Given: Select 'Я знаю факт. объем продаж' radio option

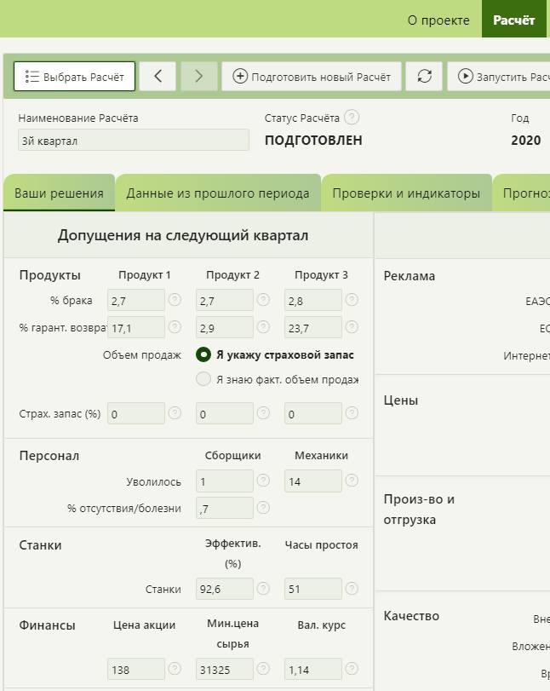Looking at the screenshot, I should pyautogui.click(x=203, y=379).
